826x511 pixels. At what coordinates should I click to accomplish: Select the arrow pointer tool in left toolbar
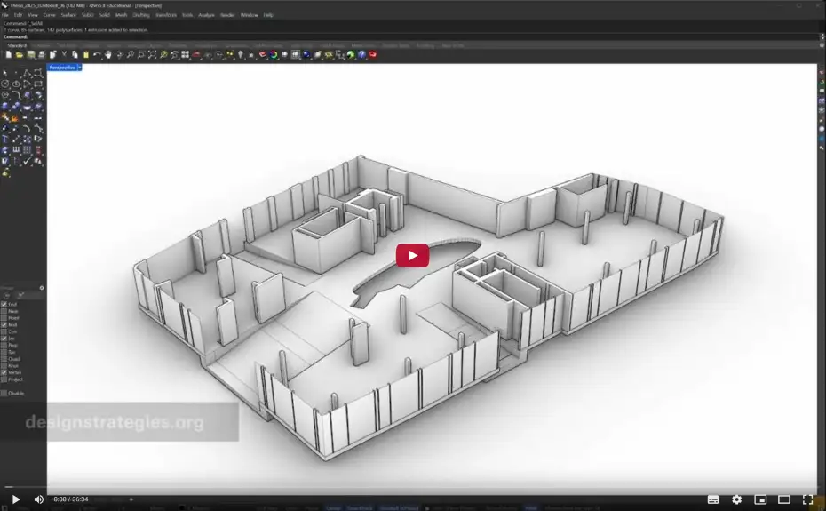4,73
